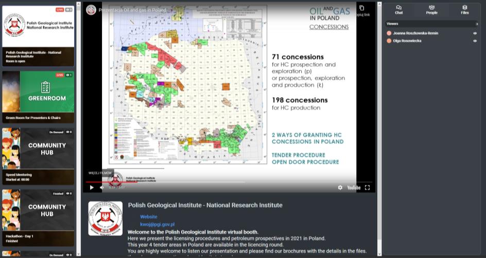486x258 pixels.
Task: Click the booth title 'Polish Geological Institute - National Research Institute'
Action: coord(205,205)
